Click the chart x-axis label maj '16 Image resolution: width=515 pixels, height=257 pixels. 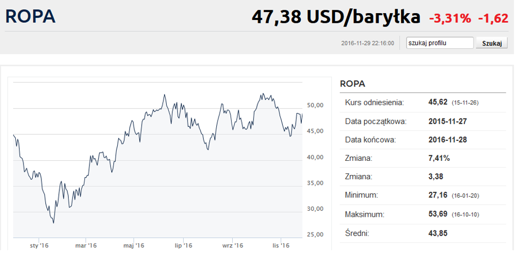[134, 246]
